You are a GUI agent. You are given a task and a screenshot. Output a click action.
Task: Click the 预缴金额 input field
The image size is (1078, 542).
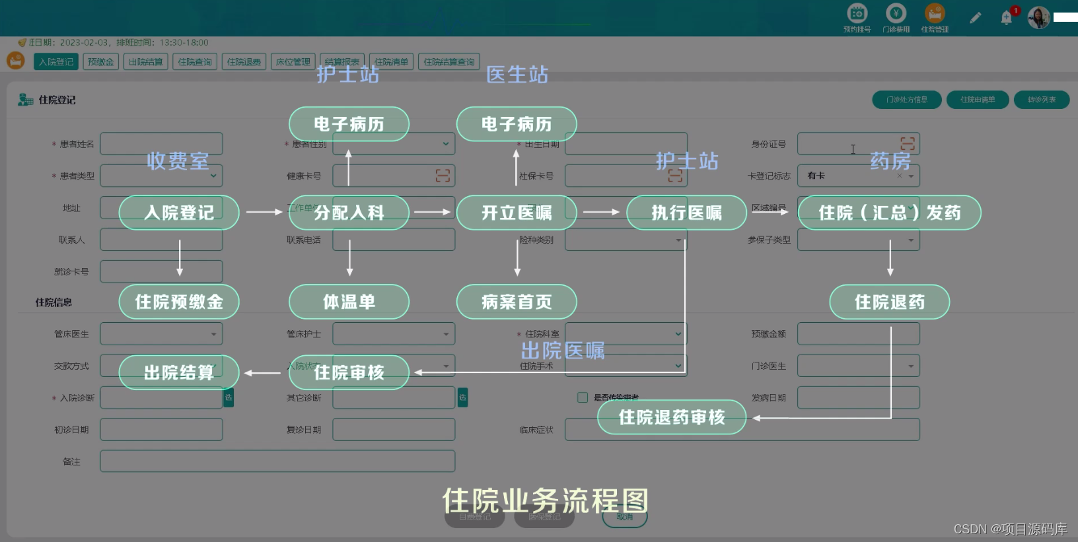(859, 334)
